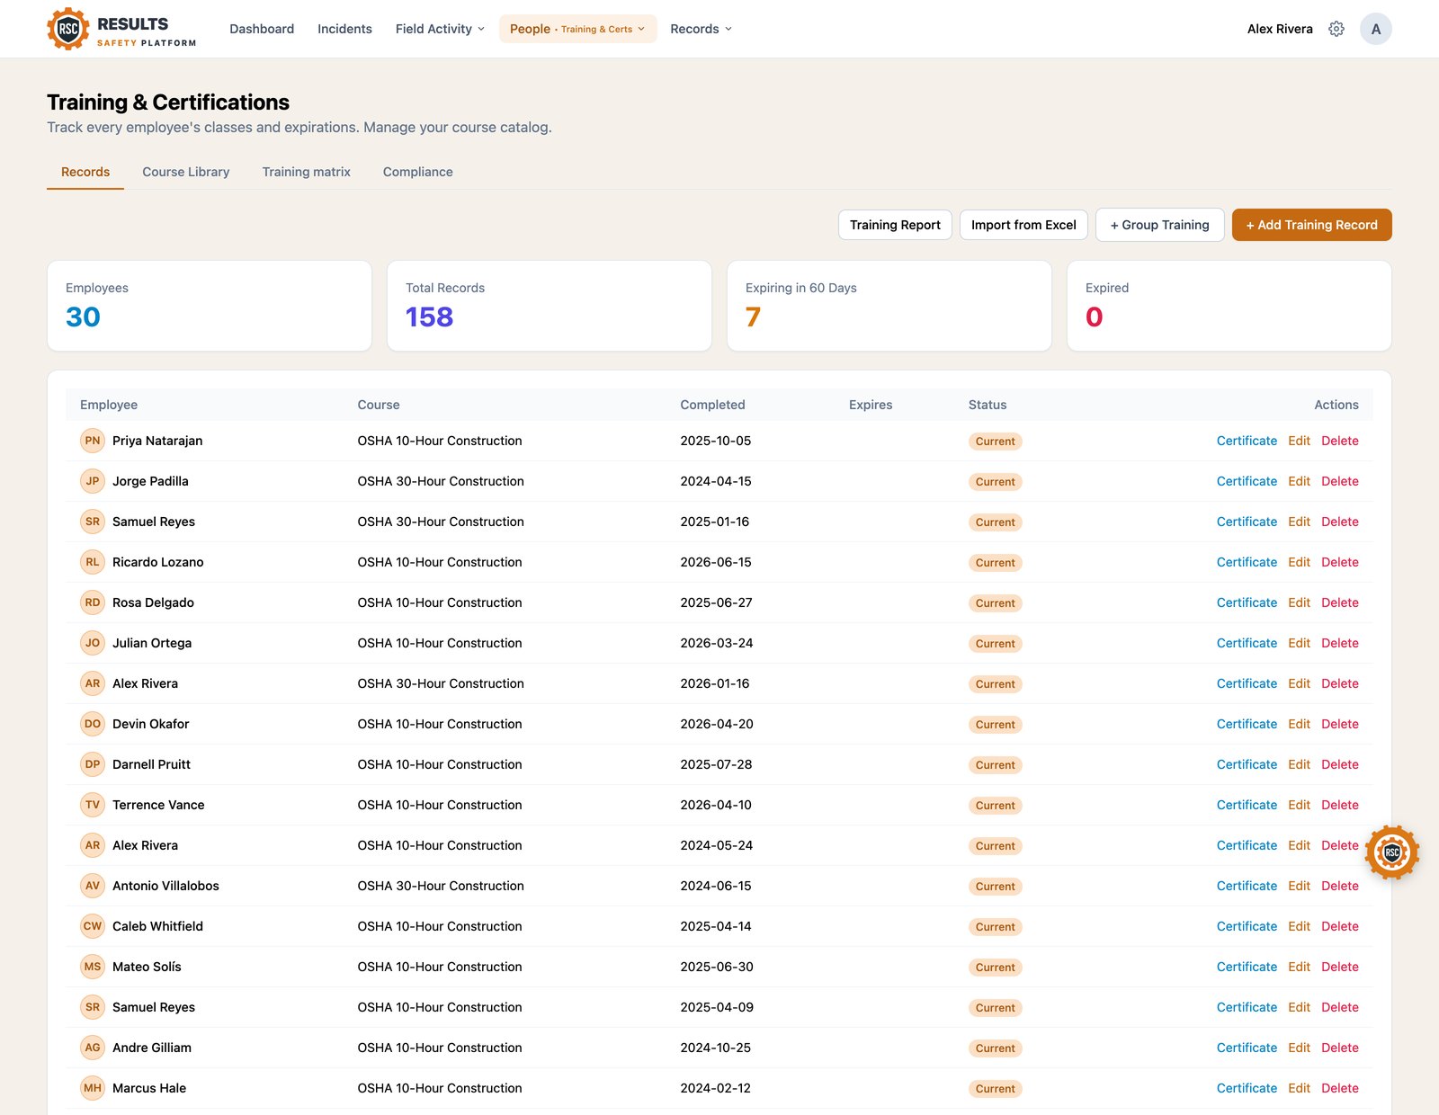1439x1115 pixels.
Task: Click Mateo Solís's MS avatar
Action: (93, 967)
